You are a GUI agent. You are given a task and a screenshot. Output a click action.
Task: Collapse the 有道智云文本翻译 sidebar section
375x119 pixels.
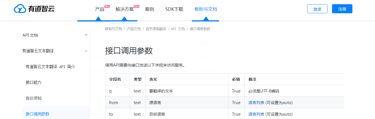pyautogui.click(x=86, y=51)
